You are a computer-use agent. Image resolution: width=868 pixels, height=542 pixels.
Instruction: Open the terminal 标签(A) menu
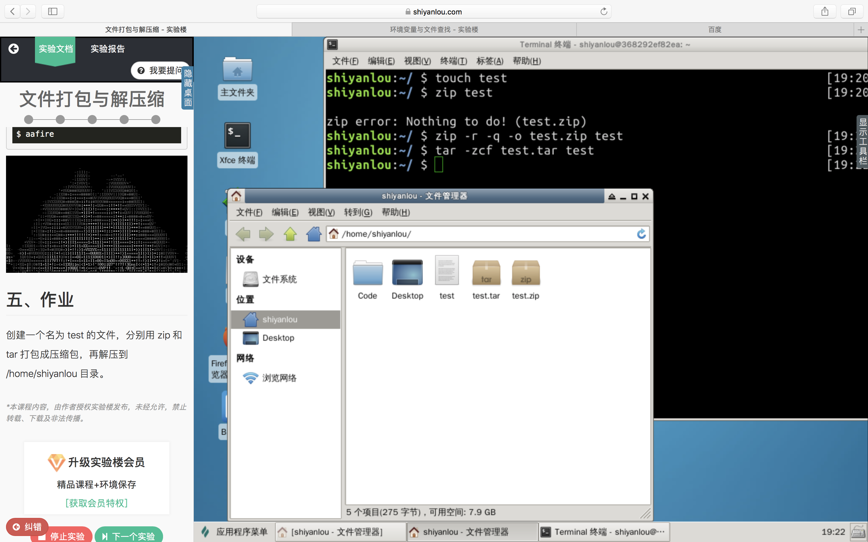pos(489,61)
